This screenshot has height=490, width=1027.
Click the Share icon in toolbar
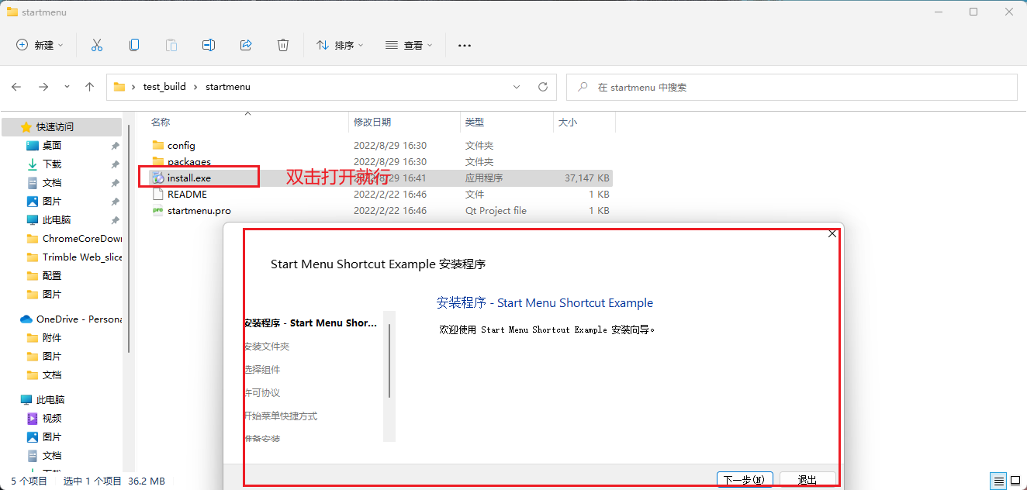pyautogui.click(x=246, y=45)
